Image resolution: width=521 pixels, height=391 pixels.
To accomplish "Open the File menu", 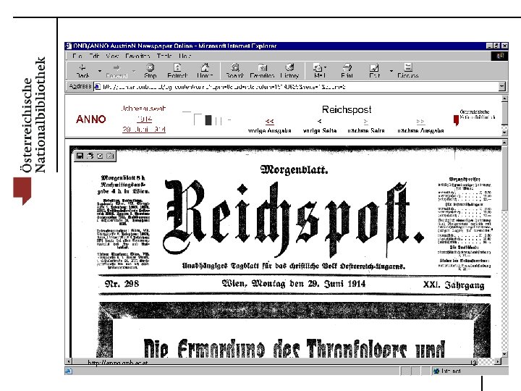I will pos(77,56).
